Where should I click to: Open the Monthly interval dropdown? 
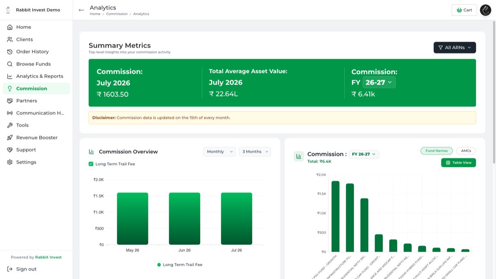(219, 151)
